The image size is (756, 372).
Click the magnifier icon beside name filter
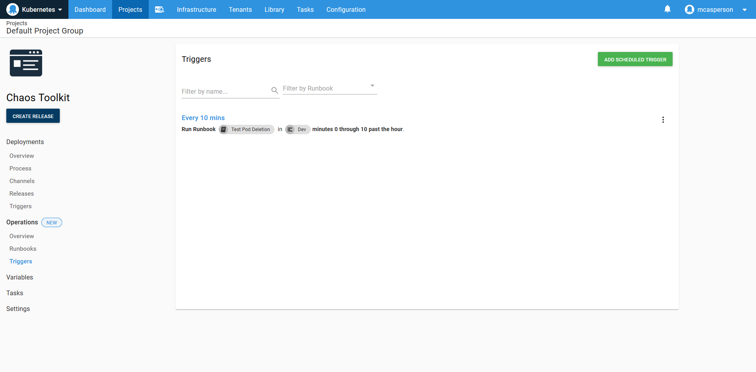point(275,91)
